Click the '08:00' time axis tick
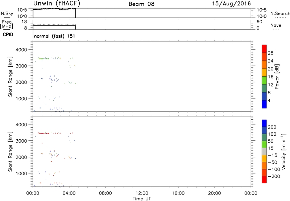Screen dimensions: 290x201 tap(105, 193)
